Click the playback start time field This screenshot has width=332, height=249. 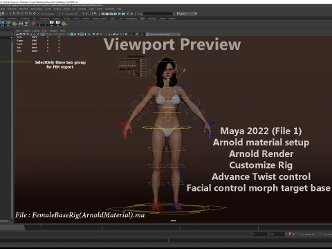(259, 234)
